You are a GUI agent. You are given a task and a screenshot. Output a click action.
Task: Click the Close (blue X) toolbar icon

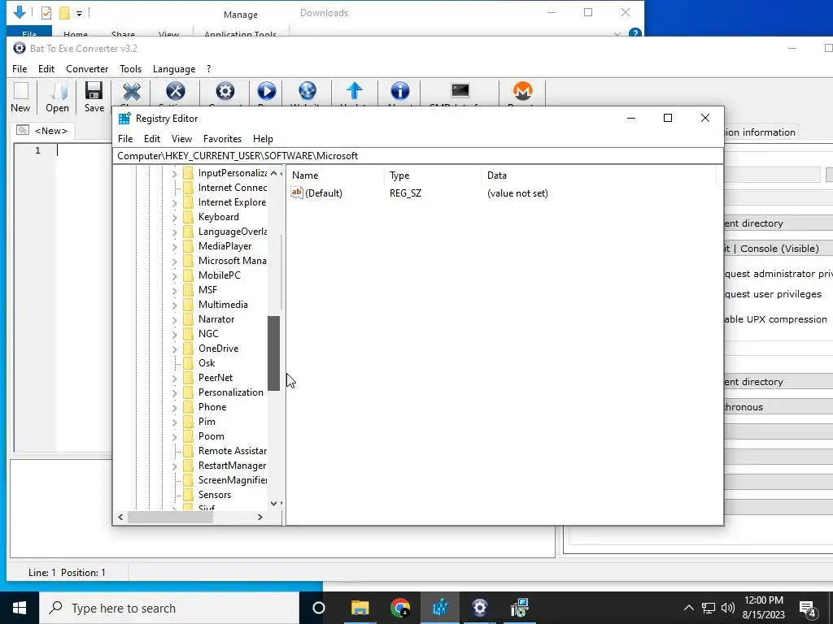tap(132, 93)
